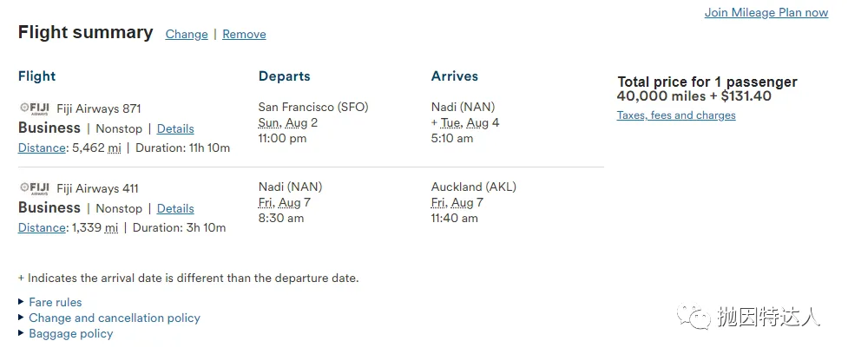Viewport: 848px width, 354px height.
Task: Expand the Fare rules section
Action: pyautogui.click(x=56, y=302)
